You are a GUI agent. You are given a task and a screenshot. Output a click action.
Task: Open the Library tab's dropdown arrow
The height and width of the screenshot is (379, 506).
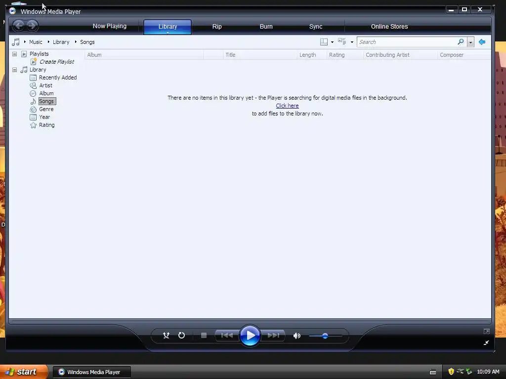click(168, 33)
